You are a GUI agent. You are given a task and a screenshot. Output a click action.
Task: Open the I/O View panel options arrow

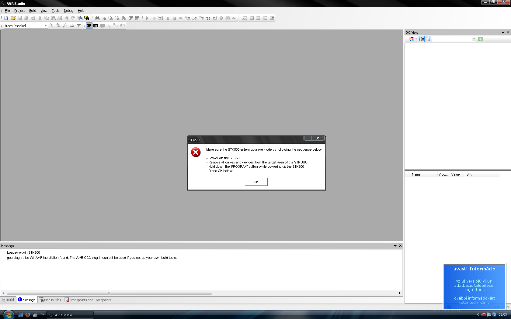(503, 33)
